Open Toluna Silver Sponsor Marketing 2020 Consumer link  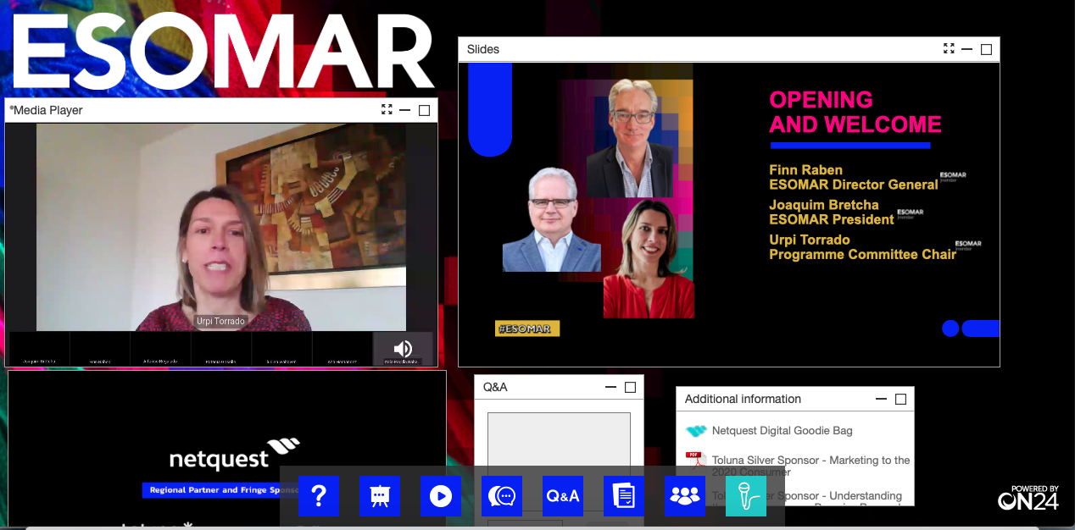(x=811, y=466)
